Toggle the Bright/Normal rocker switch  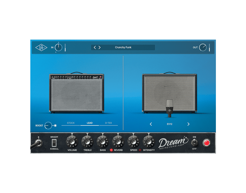click(54, 143)
